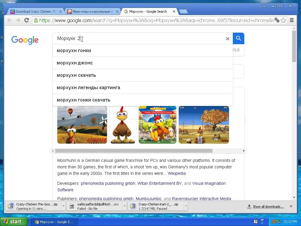Click the address bar URL
This screenshot has width=301, height=226.
tap(156, 20)
